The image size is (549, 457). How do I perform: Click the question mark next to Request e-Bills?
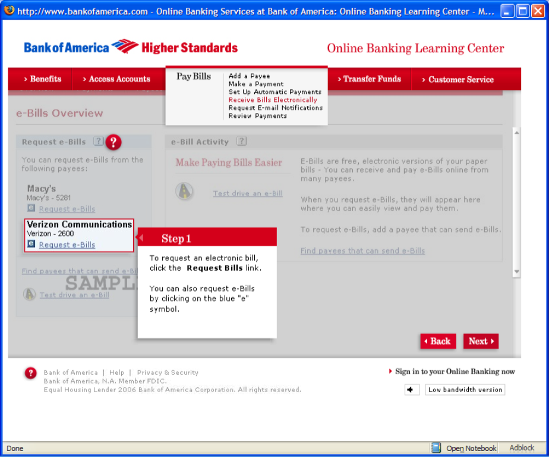pos(98,142)
